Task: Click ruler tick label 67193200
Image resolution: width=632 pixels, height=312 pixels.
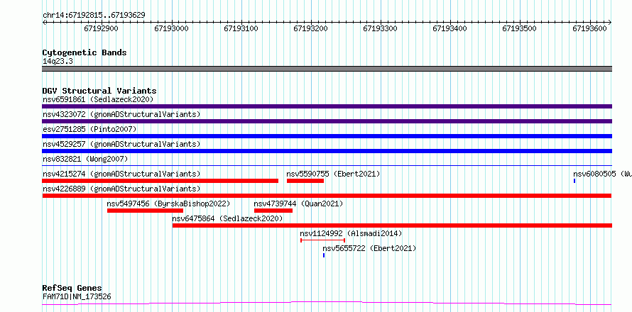Action: click(x=311, y=28)
